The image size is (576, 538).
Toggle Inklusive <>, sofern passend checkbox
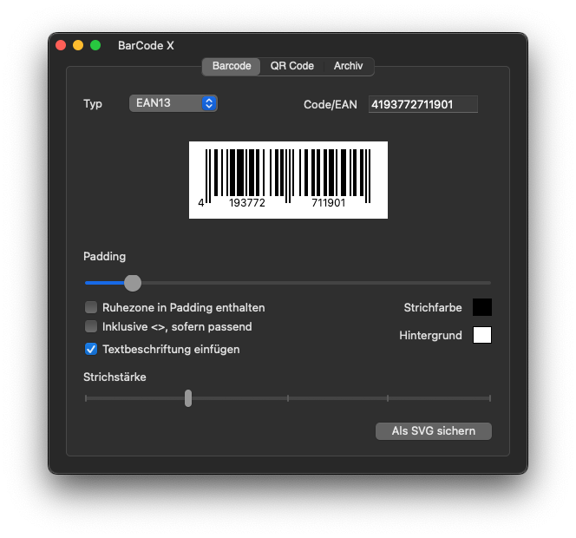91,326
